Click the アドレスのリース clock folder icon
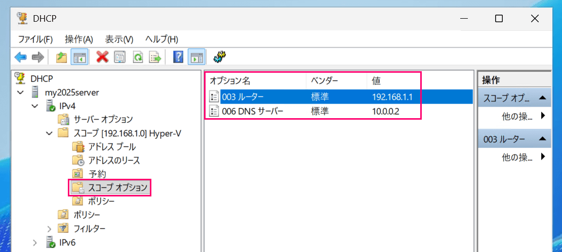The width and height of the screenshot is (562, 252). pyautogui.click(x=78, y=160)
